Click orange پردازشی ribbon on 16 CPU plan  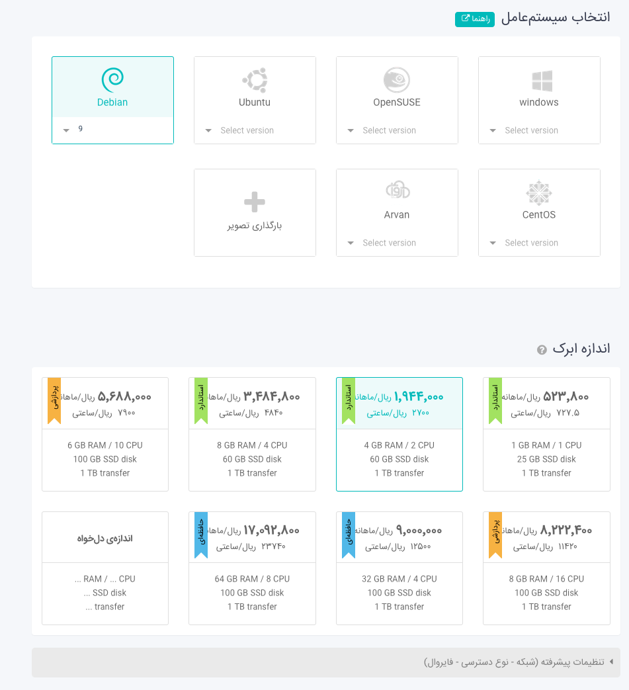(495, 535)
